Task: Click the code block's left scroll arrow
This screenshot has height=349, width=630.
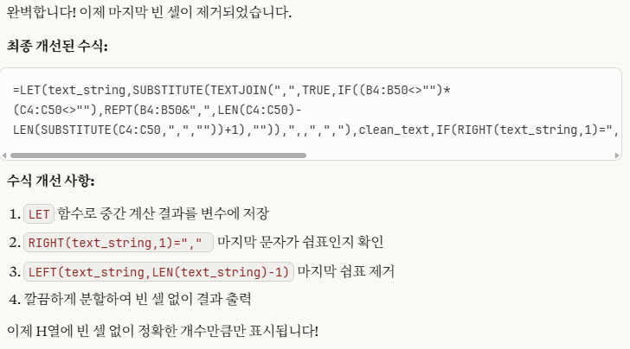Action: point(4,155)
